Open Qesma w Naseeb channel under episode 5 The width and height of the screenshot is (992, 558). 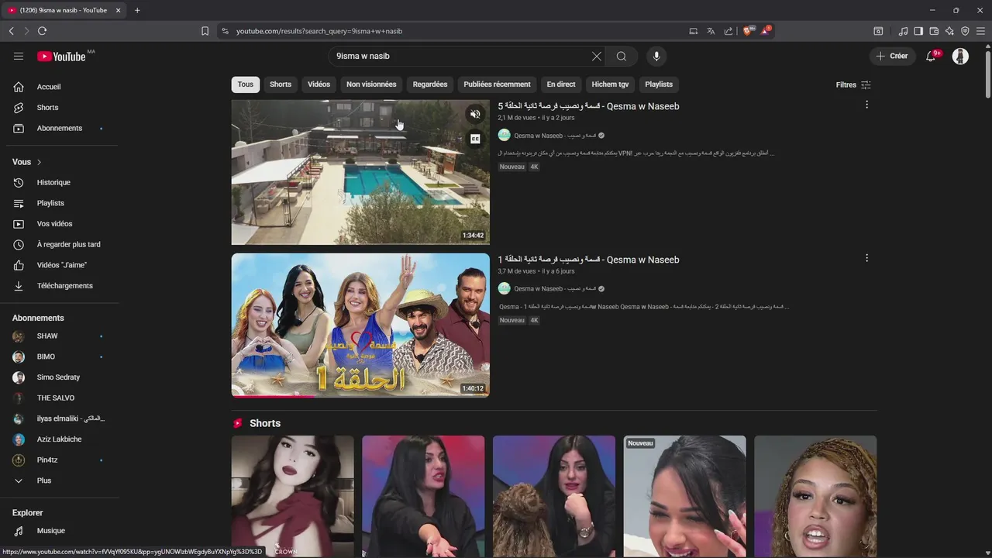(x=554, y=136)
